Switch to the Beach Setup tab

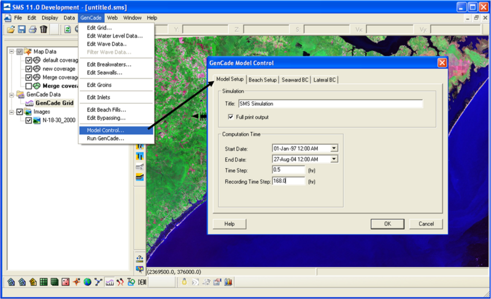tap(263, 80)
